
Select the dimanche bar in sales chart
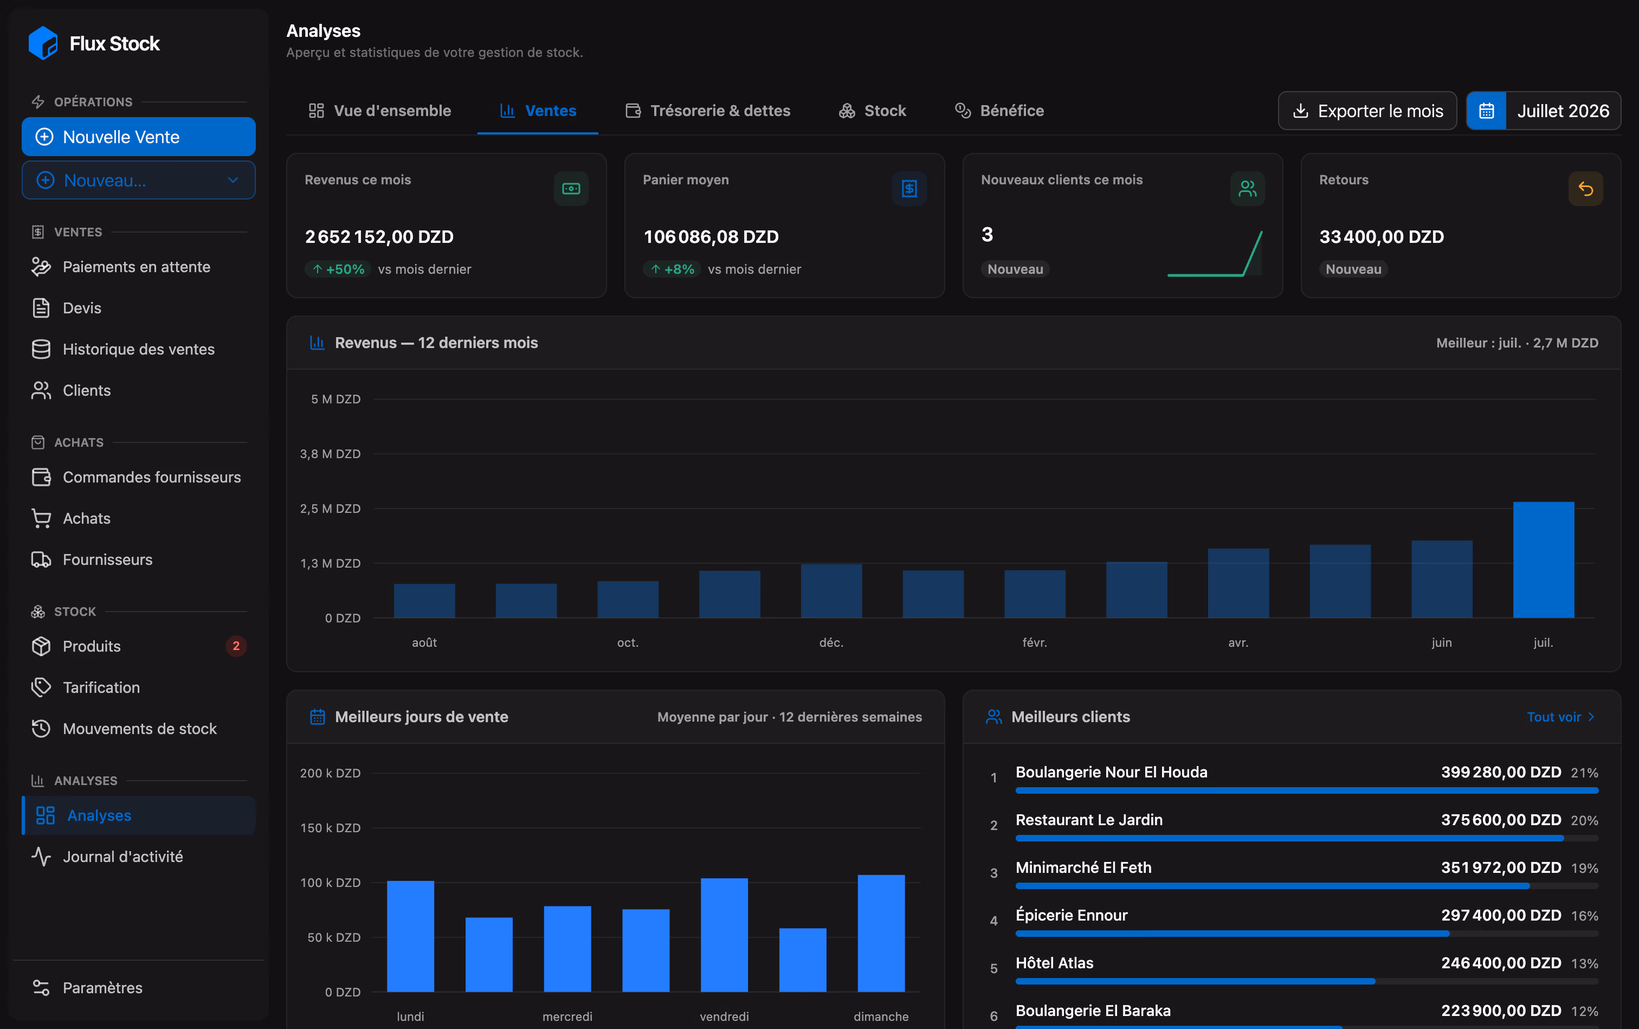click(x=881, y=933)
